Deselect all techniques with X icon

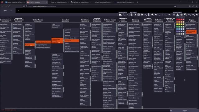tap(127, 15)
